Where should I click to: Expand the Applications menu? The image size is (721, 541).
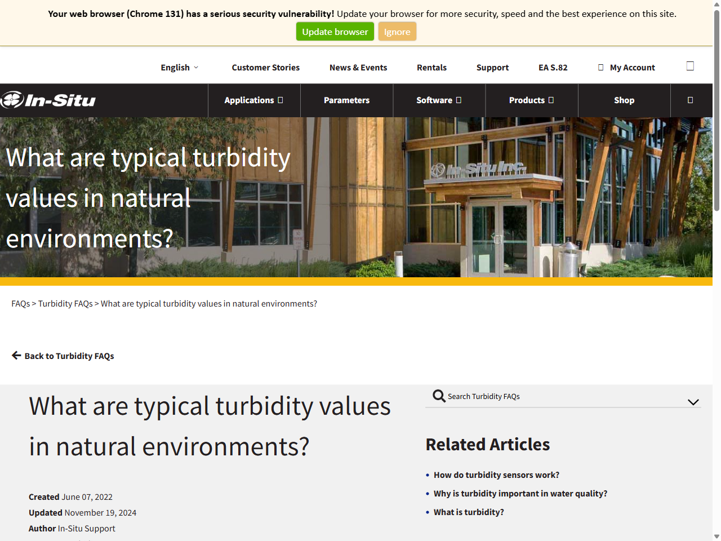point(253,100)
